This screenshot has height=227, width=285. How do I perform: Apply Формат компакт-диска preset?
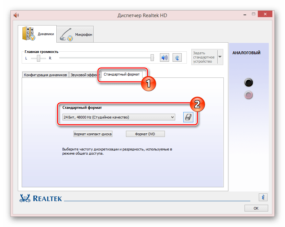pos(93,134)
